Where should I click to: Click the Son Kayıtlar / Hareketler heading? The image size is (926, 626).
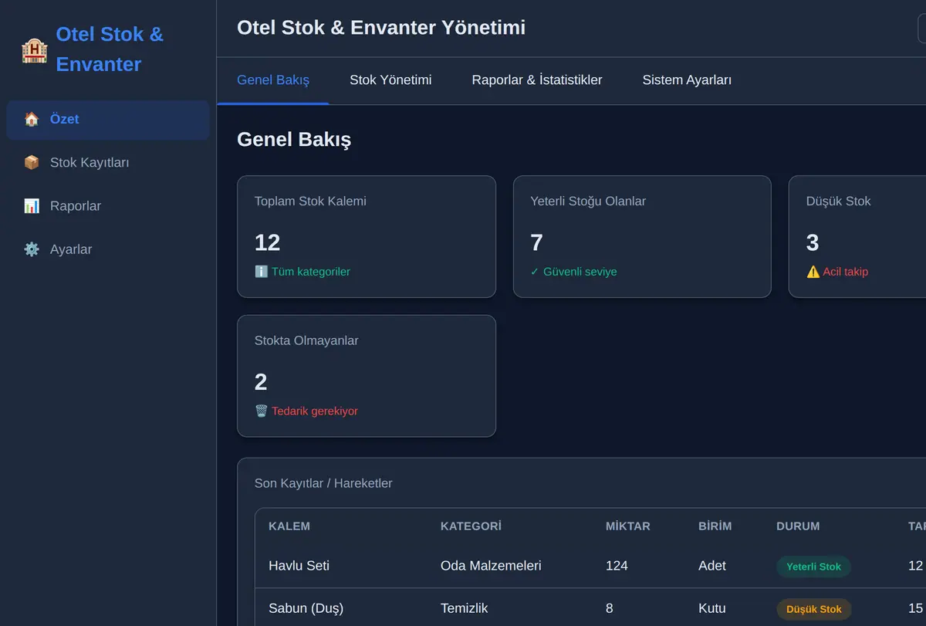click(x=323, y=483)
